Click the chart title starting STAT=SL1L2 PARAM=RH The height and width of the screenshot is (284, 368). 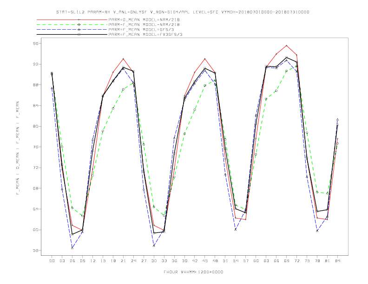(x=183, y=12)
